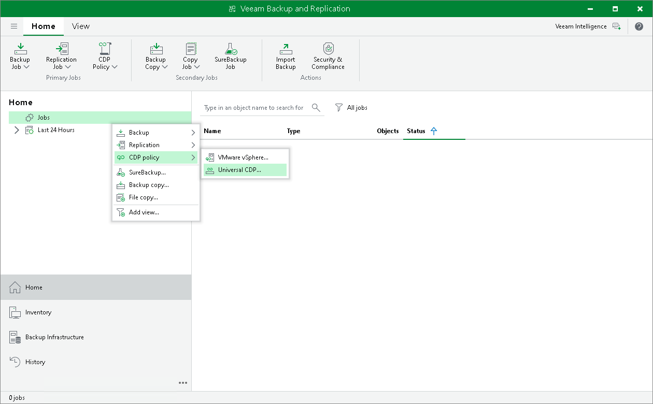
Task: Click the Backup Job ribbon icon
Action: pos(20,49)
